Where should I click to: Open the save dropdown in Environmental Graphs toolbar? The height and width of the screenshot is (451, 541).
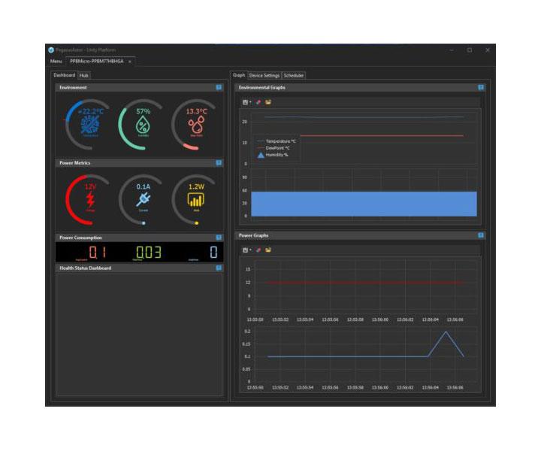click(x=246, y=102)
